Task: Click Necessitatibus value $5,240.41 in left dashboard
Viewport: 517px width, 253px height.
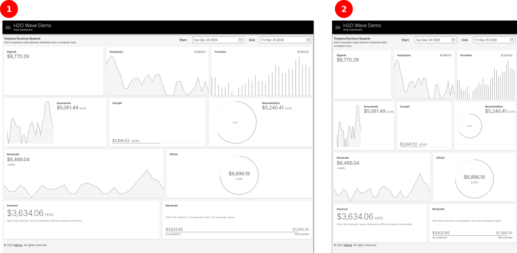Action: (273, 108)
